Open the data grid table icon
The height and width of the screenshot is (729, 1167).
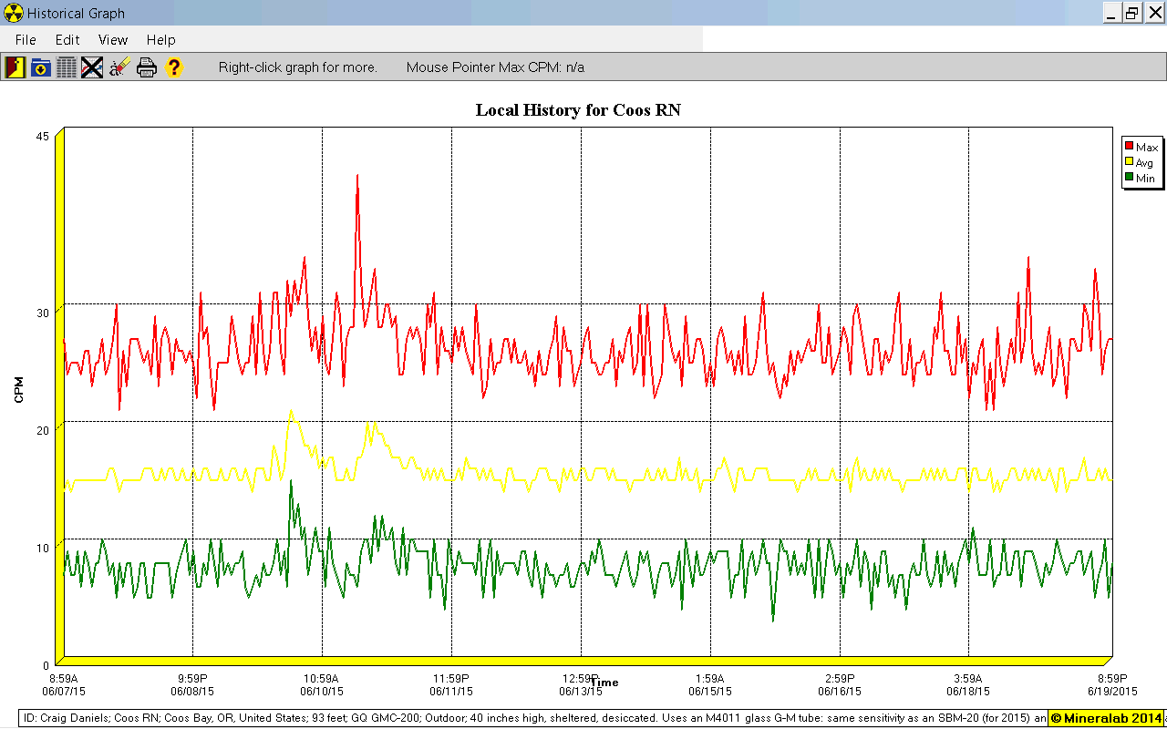pyautogui.click(x=67, y=67)
